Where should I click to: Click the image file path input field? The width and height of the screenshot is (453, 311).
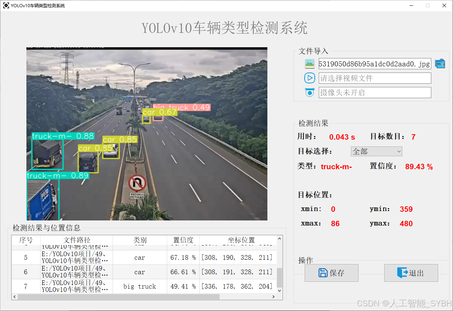pos(375,64)
